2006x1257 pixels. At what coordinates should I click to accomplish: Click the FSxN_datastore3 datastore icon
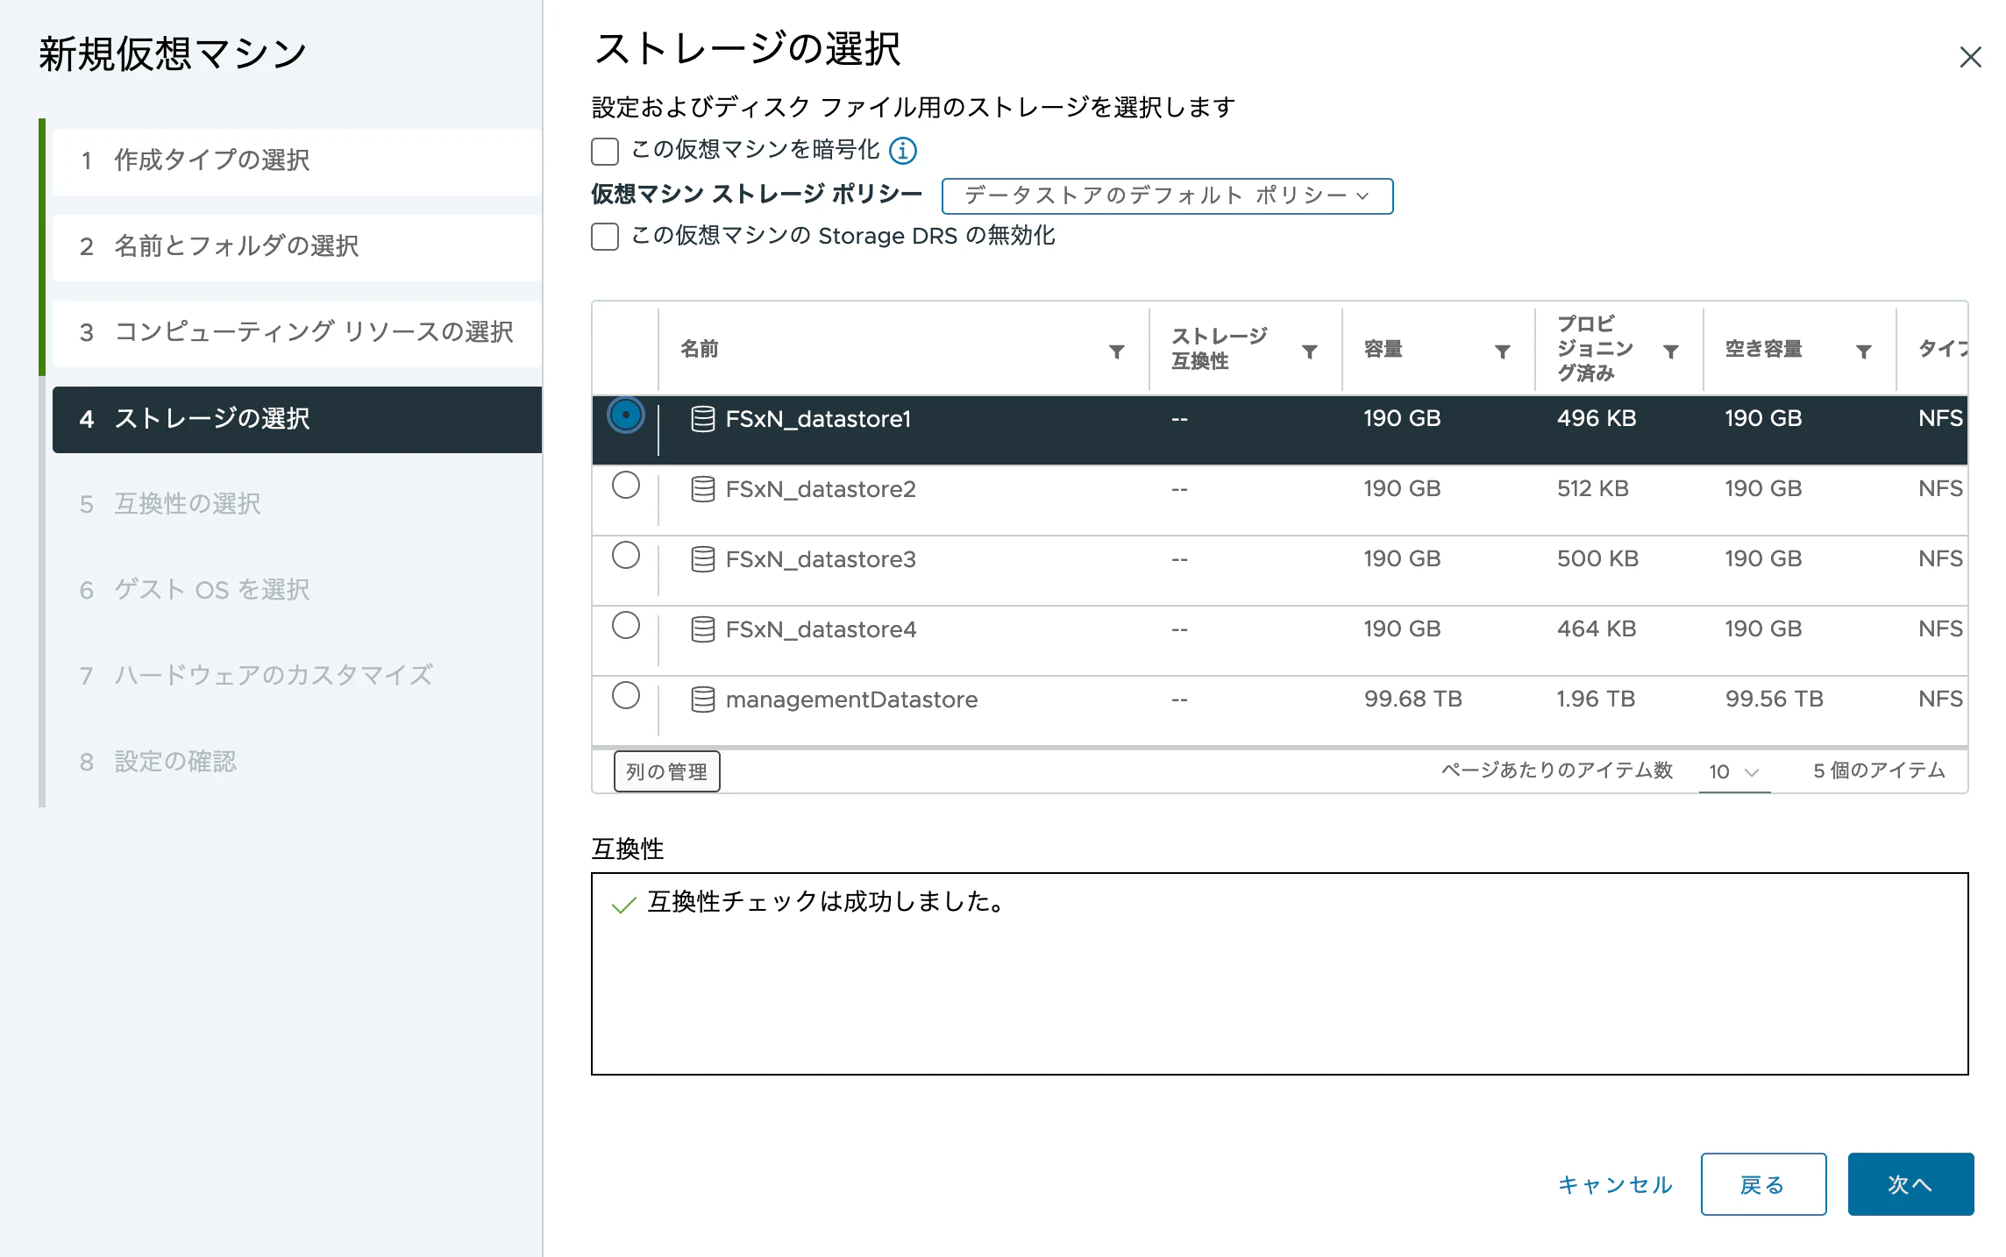point(702,559)
